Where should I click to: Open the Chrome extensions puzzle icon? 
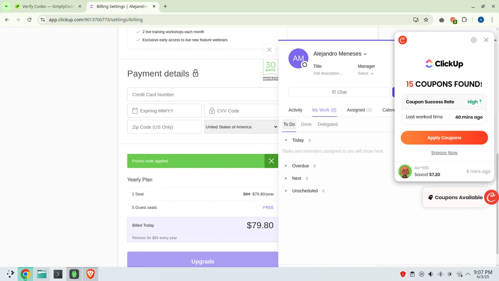coord(464,20)
